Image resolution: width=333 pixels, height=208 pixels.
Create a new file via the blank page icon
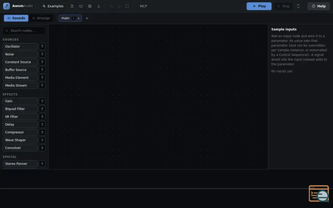coord(72,6)
